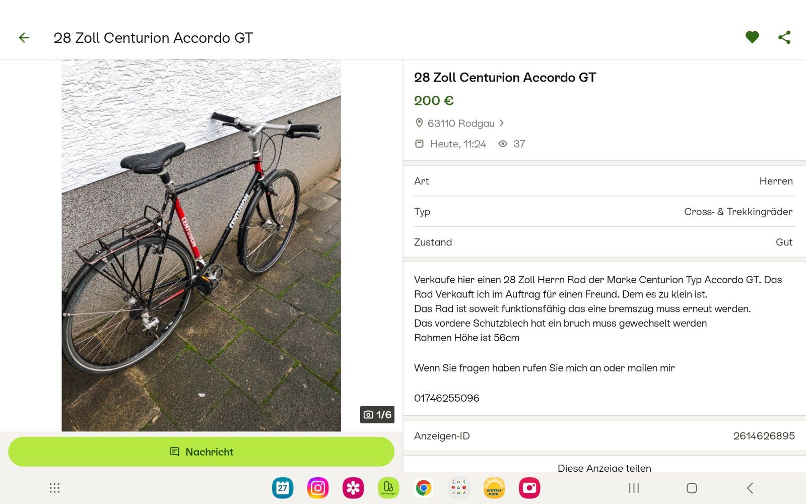This screenshot has height=504, width=806.
Task: Launch Chrome from the taskbar
Action: tap(424, 488)
